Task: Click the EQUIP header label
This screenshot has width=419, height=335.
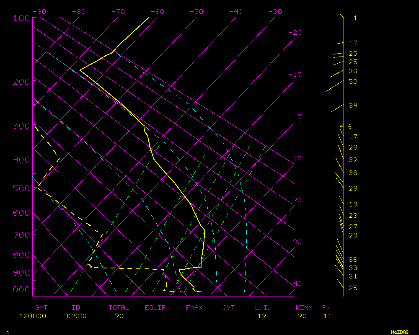Action: 155,308
